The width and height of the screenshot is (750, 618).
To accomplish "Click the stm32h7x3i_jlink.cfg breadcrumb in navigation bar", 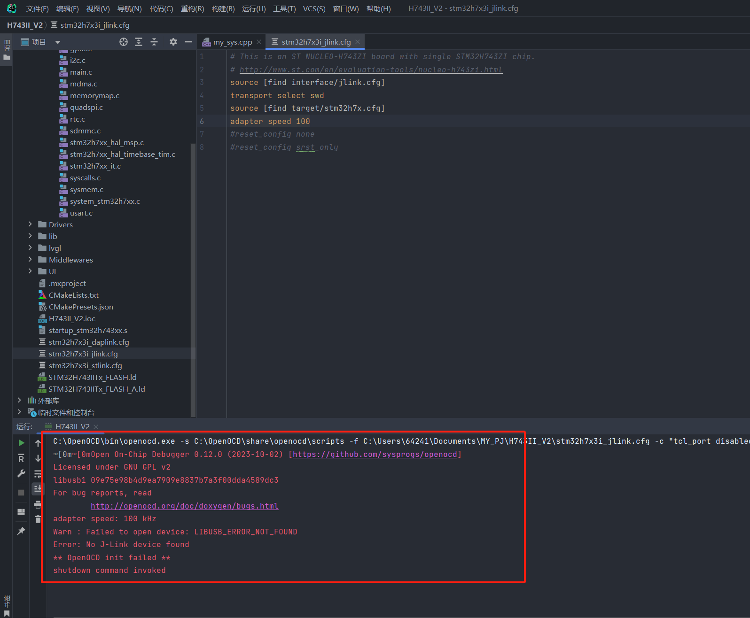I will (90, 25).
